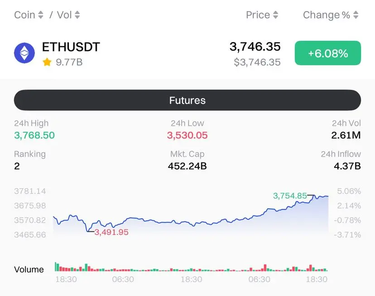Screen dimensions: 375x296
Task: Click the 24h Low value 3,530.05
Action: [187, 135]
